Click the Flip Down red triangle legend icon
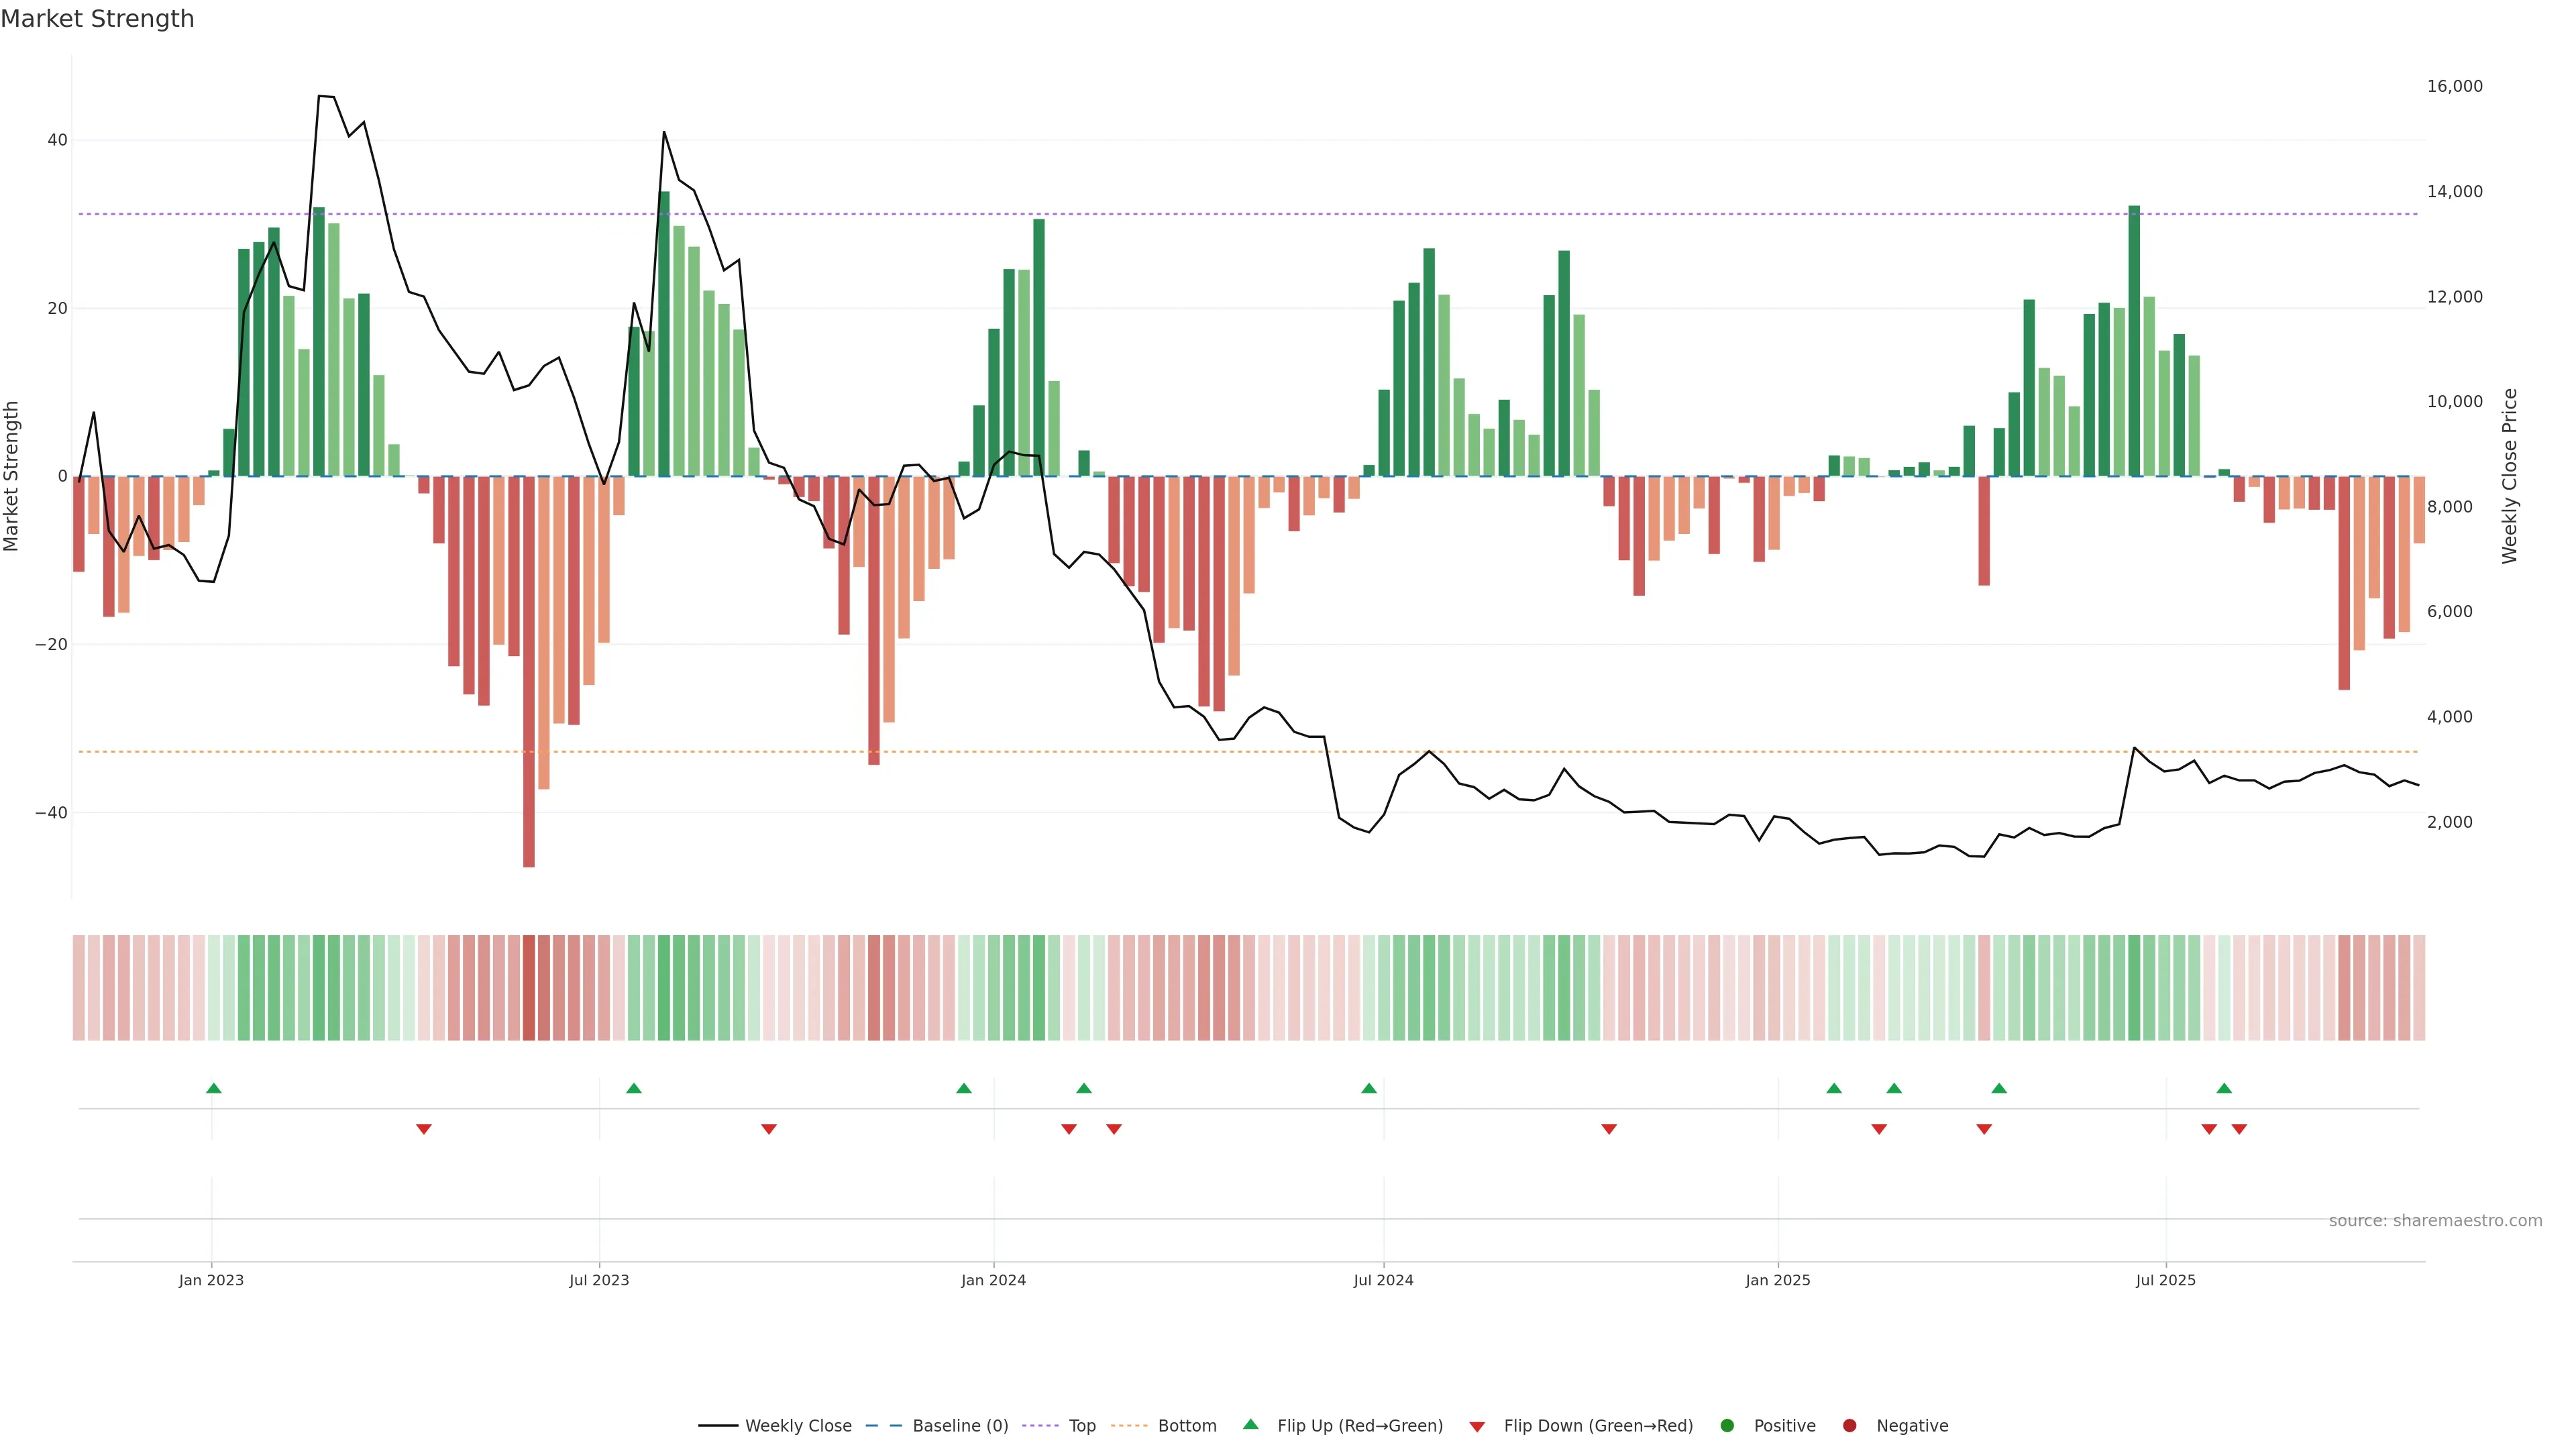The image size is (2576, 1449). click(1477, 1426)
